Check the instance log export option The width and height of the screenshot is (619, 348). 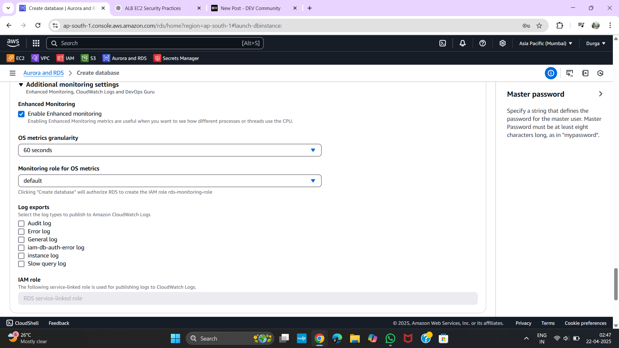[x=21, y=256]
